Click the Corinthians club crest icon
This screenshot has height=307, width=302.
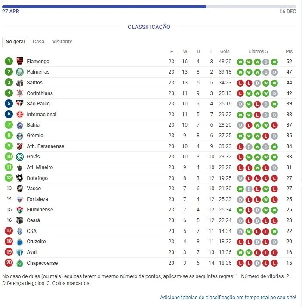click(x=20, y=93)
